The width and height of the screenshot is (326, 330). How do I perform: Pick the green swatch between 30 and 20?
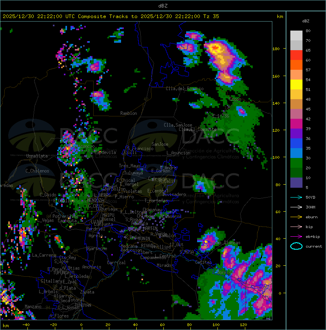296,163
